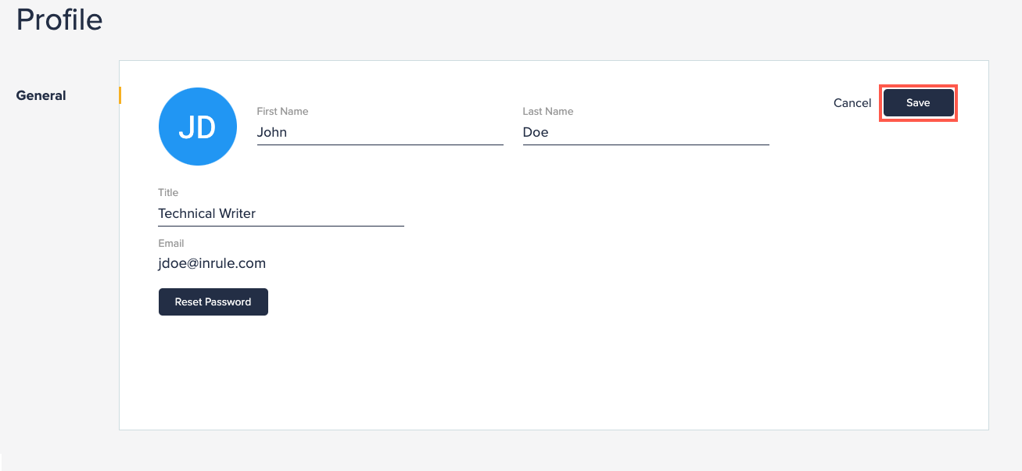Click the First Name label
This screenshot has width=1022, height=471.
pyautogui.click(x=282, y=112)
